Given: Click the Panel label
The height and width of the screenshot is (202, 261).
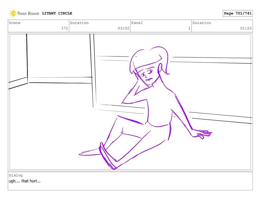Looking at the screenshot, I should click(x=137, y=23).
